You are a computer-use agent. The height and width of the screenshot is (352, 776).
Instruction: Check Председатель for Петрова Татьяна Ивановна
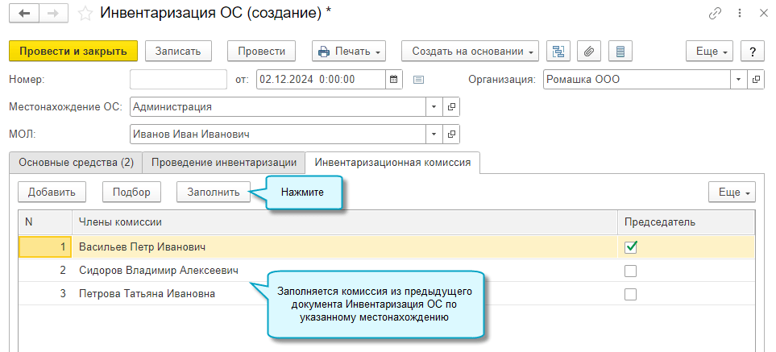(630, 294)
